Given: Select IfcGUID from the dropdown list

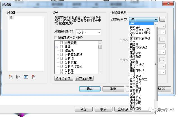Looking at the screenshot, I should click(136, 27).
